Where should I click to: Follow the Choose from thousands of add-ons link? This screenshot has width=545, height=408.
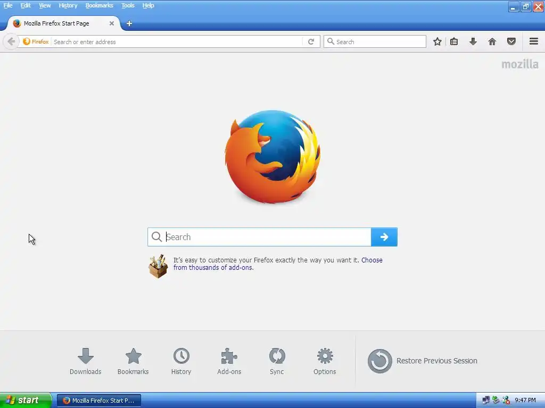coord(278,263)
